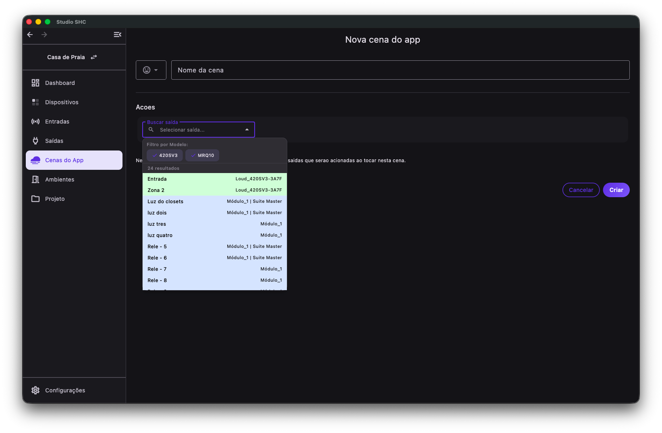Collapse the sidebar menu icon
The width and height of the screenshot is (662, 433).
[117, 35]
